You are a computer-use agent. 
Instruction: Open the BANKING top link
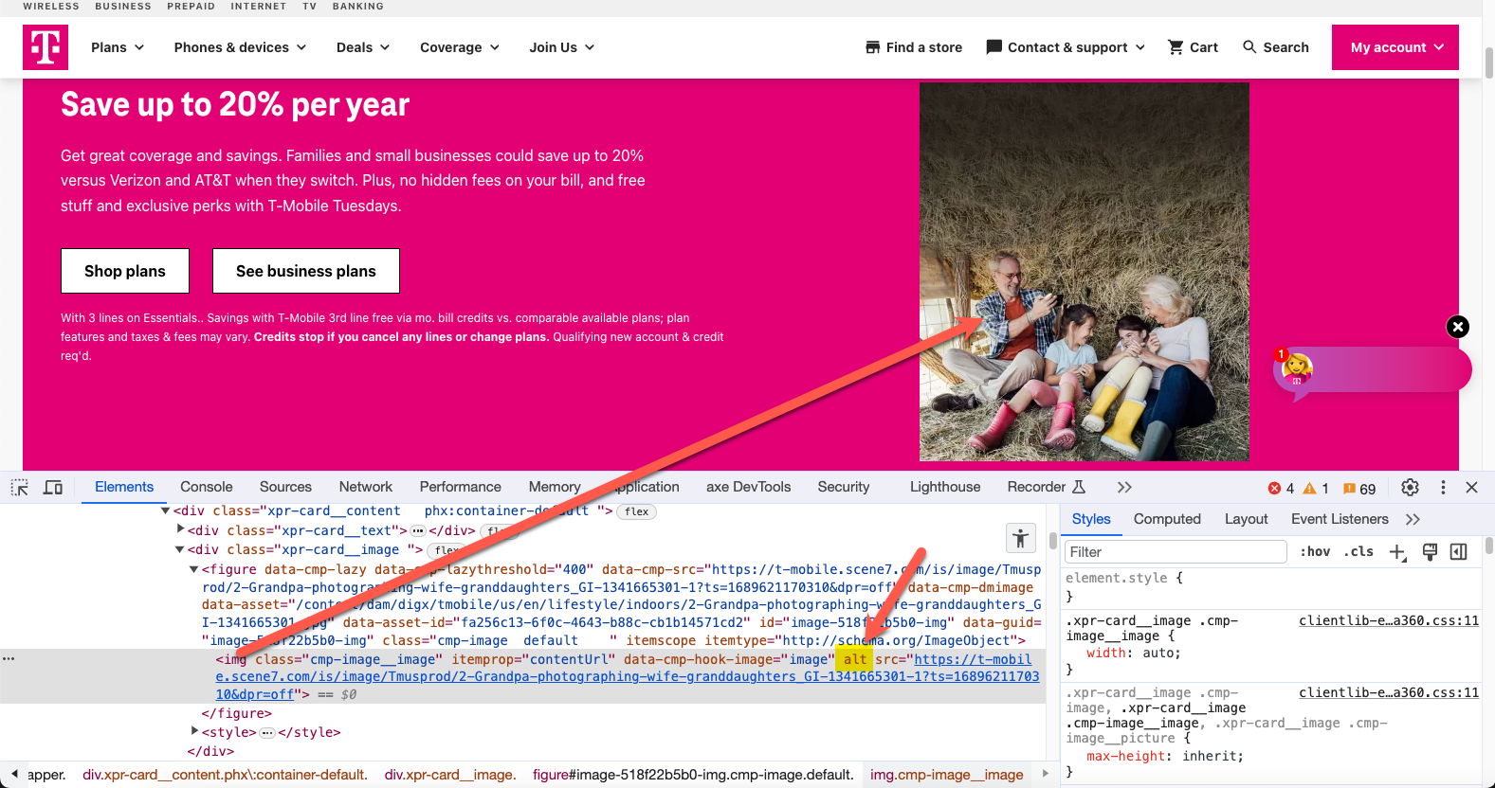click(x=358, y=7)
